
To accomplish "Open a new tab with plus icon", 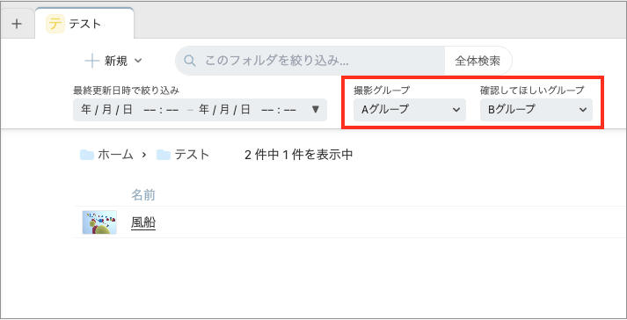I will pyautogui.click(x=17, y=24).
